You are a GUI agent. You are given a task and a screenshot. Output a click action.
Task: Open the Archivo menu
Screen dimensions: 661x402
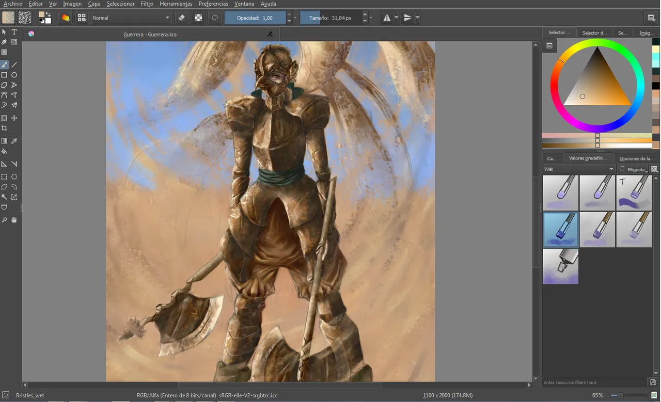13,4
